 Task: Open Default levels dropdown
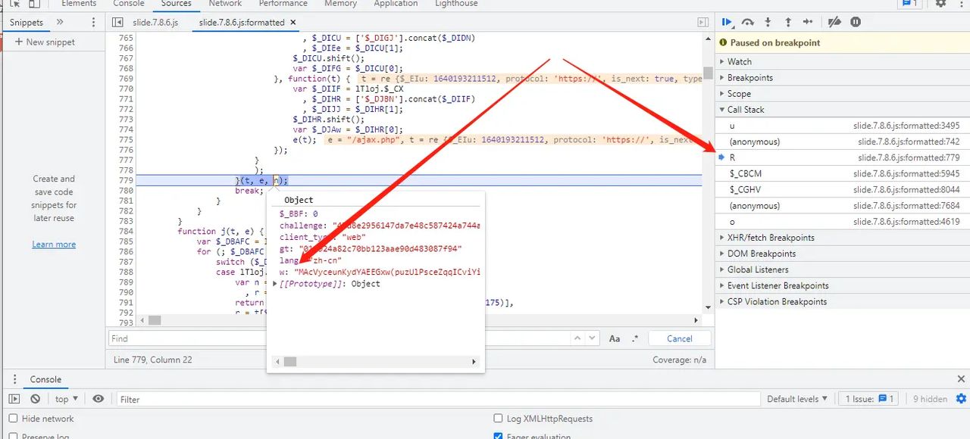tap(797, 399)
